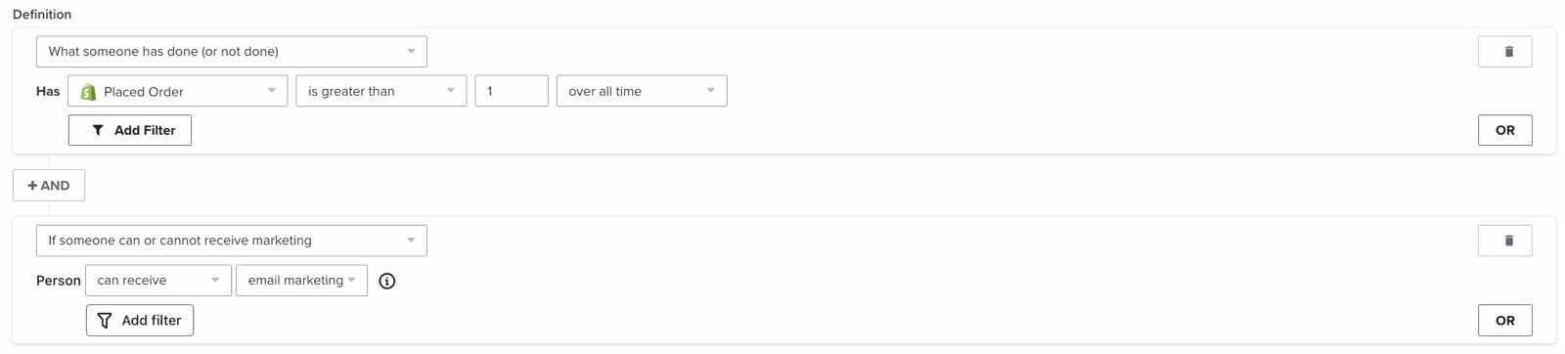The height and width of the screenshot is (354, 1565).
Task: Focus the value field containing 1
Action: click(512, 91)
